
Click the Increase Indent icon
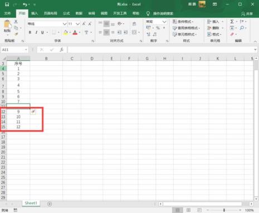126,32
